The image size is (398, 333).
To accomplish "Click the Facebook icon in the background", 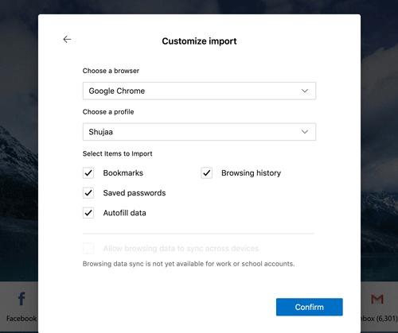I will tap(21, 299).
